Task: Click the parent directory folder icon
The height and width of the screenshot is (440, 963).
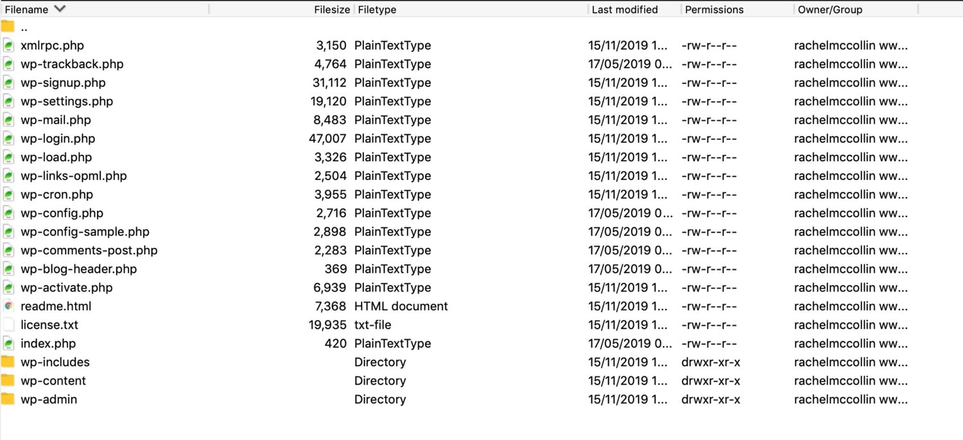Action: (9, 27)
